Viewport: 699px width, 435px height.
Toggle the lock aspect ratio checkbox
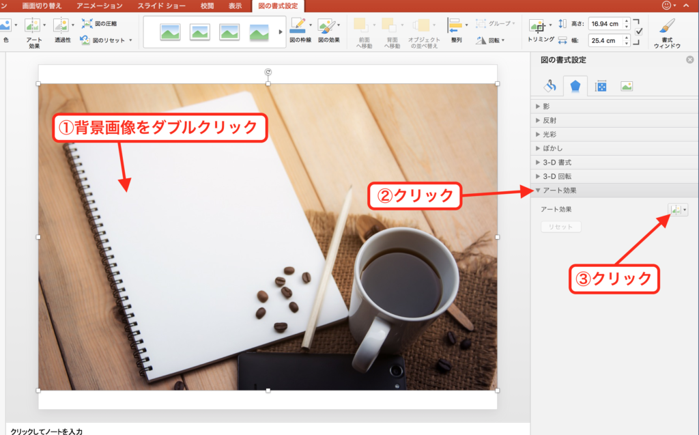(638, 32)
